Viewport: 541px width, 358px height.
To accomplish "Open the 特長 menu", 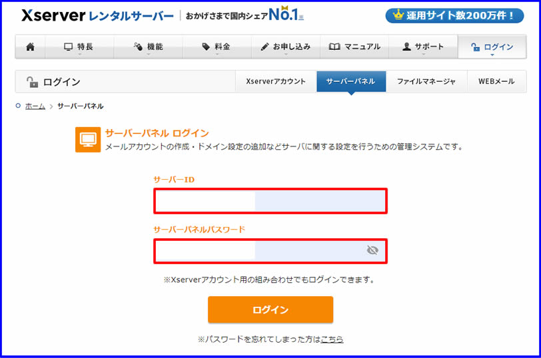I will click(x=79, y=47).
